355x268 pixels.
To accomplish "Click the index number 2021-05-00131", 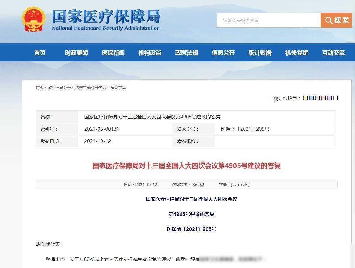I will point(102,129).
